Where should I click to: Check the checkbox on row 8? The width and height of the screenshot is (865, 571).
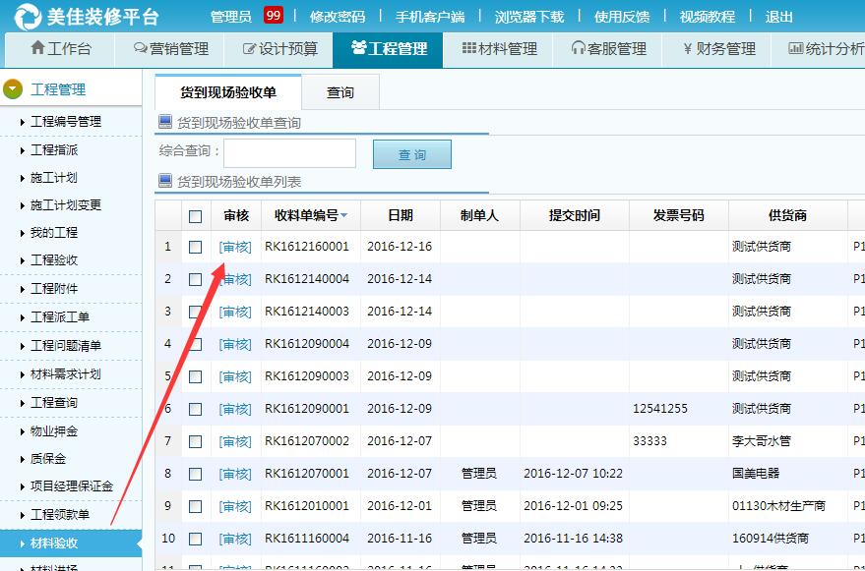[195, 473]
